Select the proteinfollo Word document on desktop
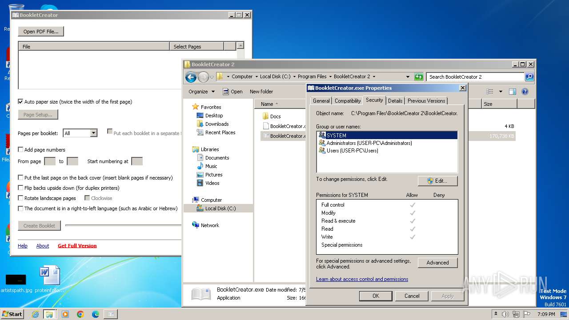The image size is (569, 320). point(49,280)
